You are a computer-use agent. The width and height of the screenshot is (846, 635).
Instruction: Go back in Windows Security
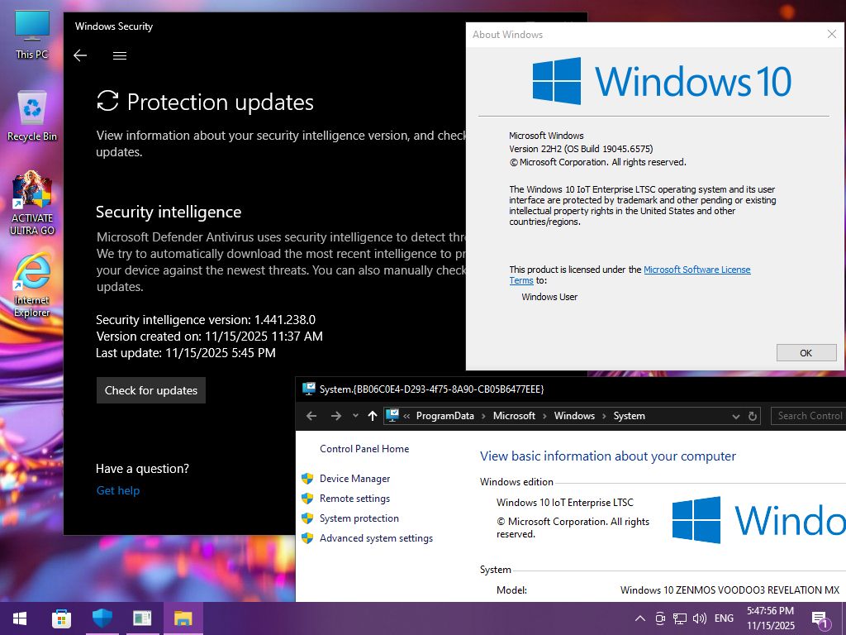pos(80,55)
